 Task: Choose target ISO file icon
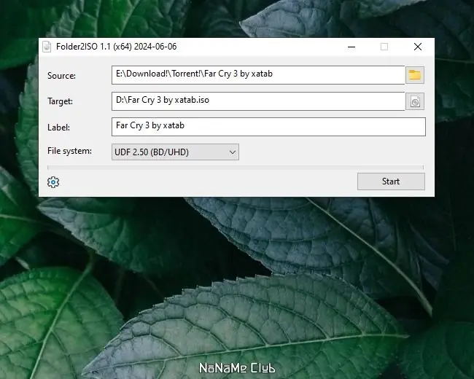click(415, 101)
